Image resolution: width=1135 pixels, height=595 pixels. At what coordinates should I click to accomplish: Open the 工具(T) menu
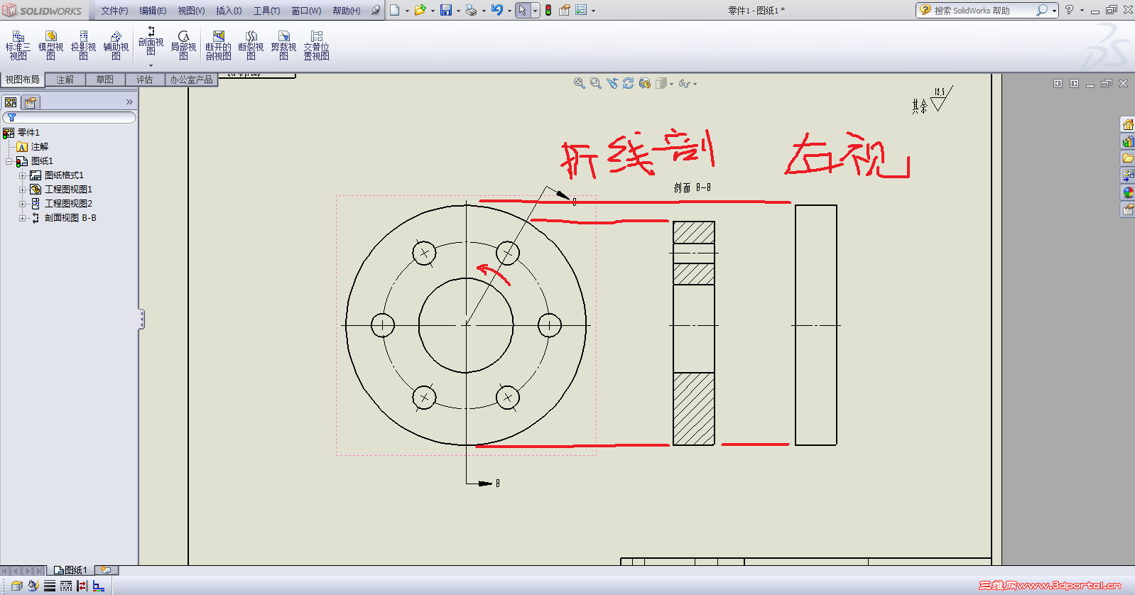click(266, 11)
